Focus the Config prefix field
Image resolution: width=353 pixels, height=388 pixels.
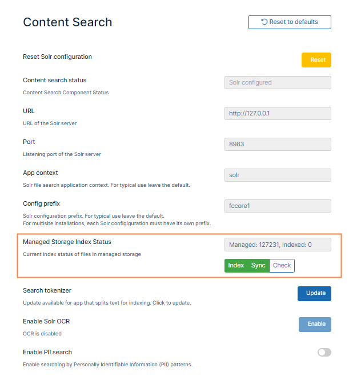278,206
